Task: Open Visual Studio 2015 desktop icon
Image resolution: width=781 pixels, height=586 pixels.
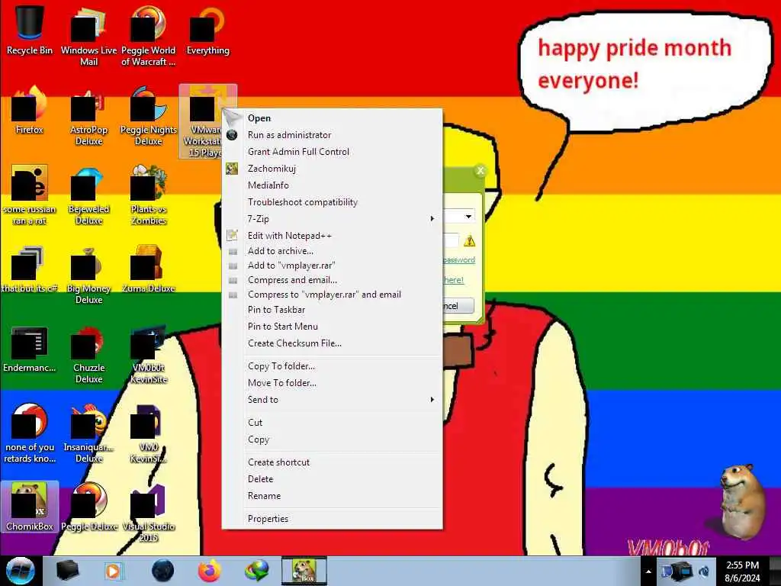Action: point(149,512)
